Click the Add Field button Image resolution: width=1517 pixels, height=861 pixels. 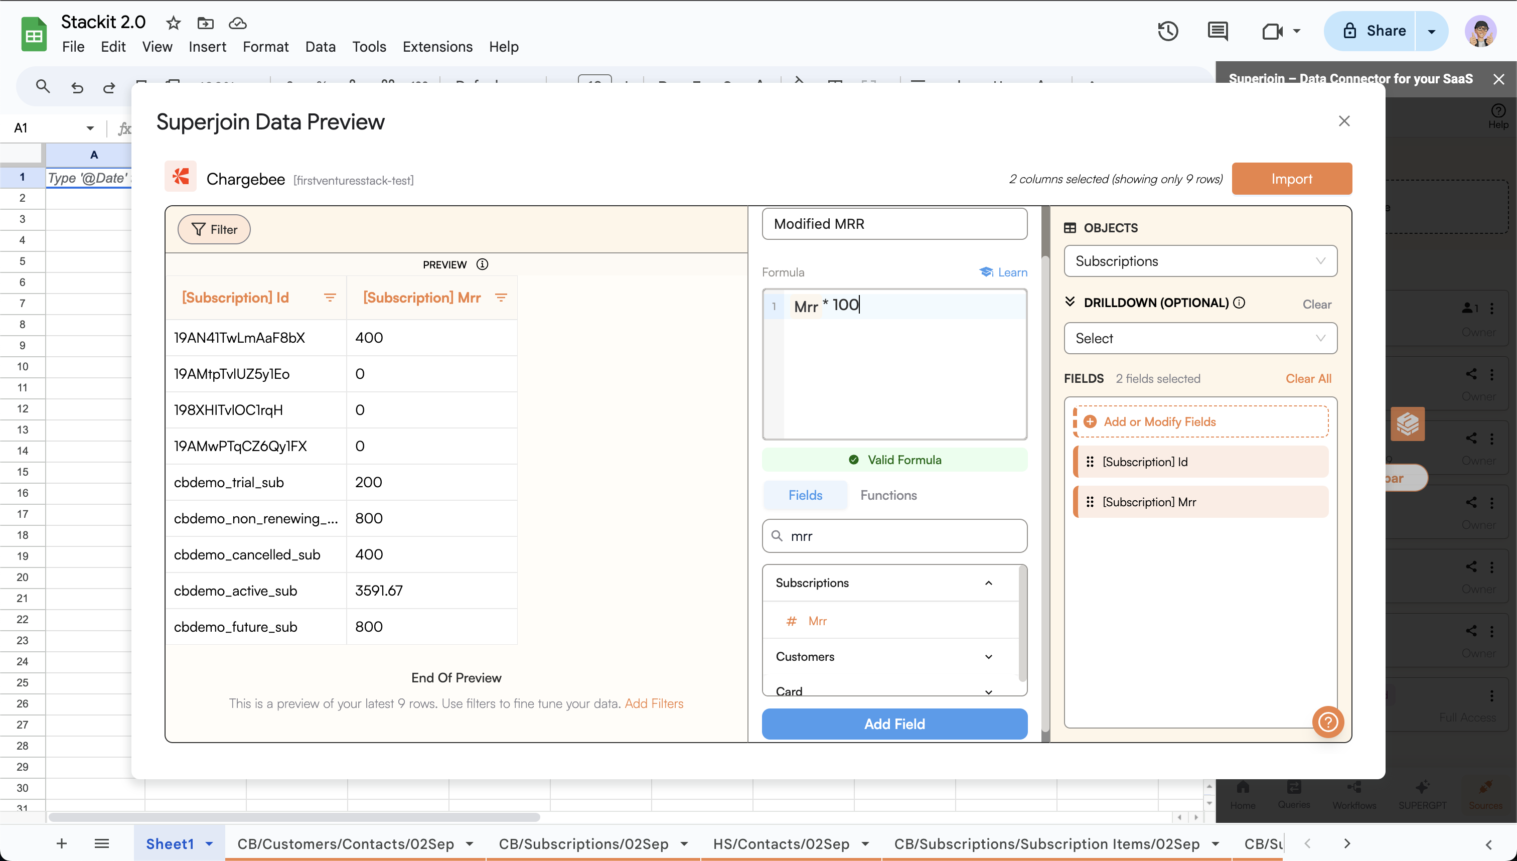point(894,724)
